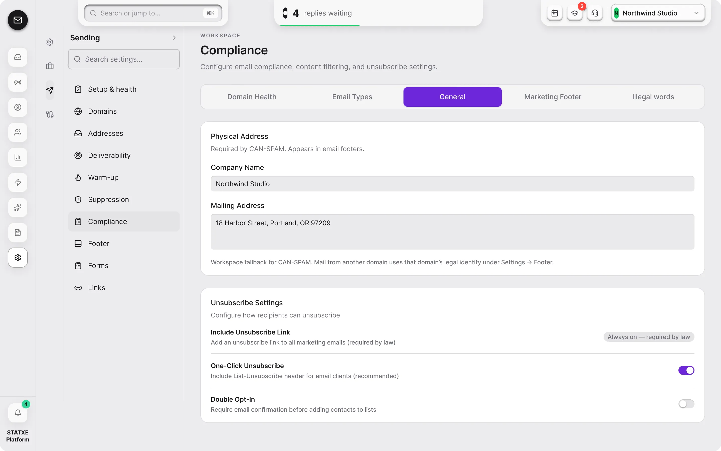Open the people group icon in left rail

18,132
